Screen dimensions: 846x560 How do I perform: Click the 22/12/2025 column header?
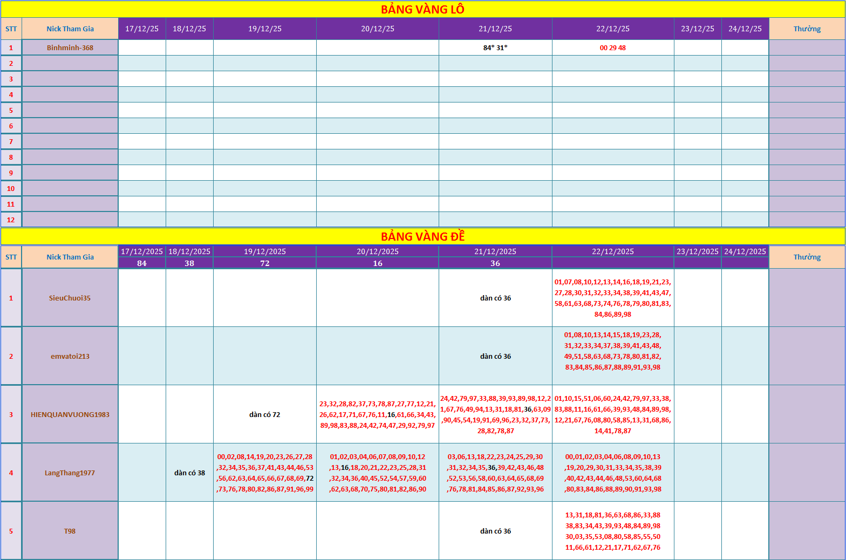click(x=612, y=251)
